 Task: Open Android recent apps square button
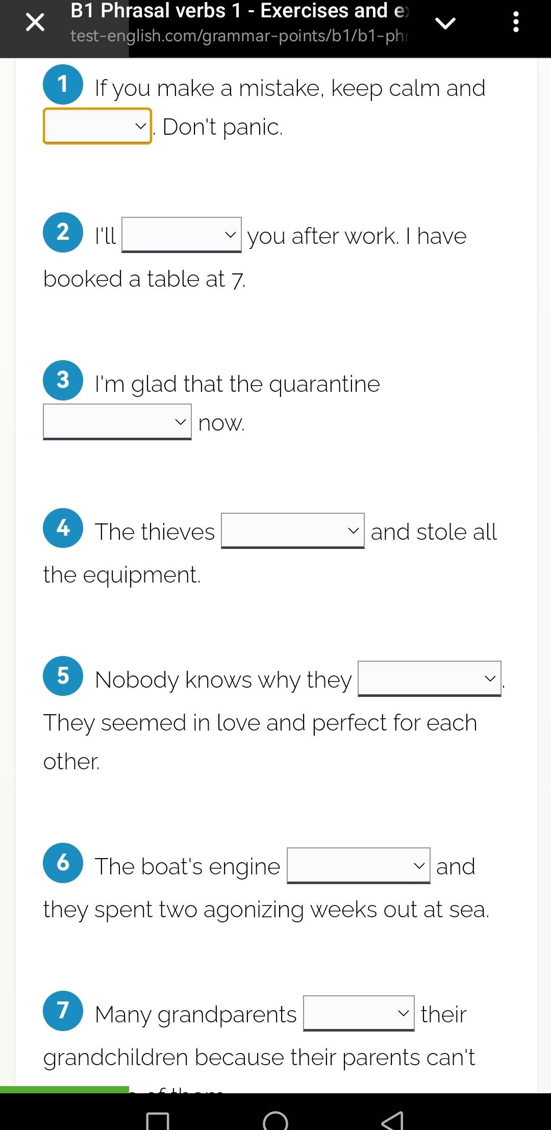coord(158,1121)
